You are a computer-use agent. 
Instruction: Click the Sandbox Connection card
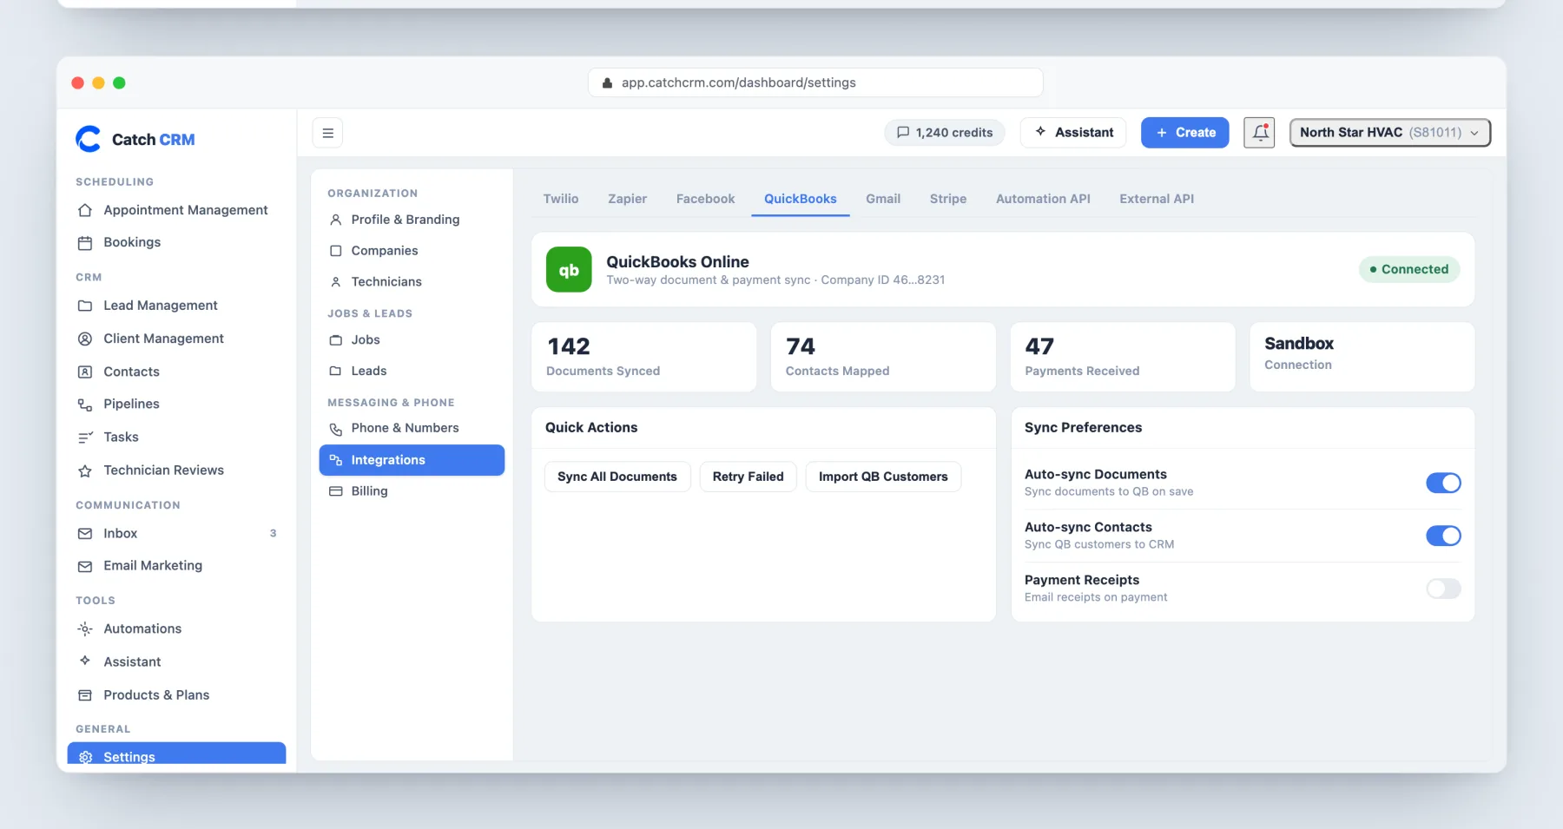[x=1362, y=357]
